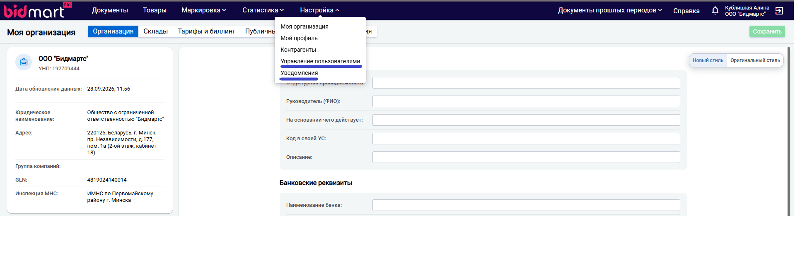
Task: Select Моя организация in the dropdown
Action: [304, 26]
